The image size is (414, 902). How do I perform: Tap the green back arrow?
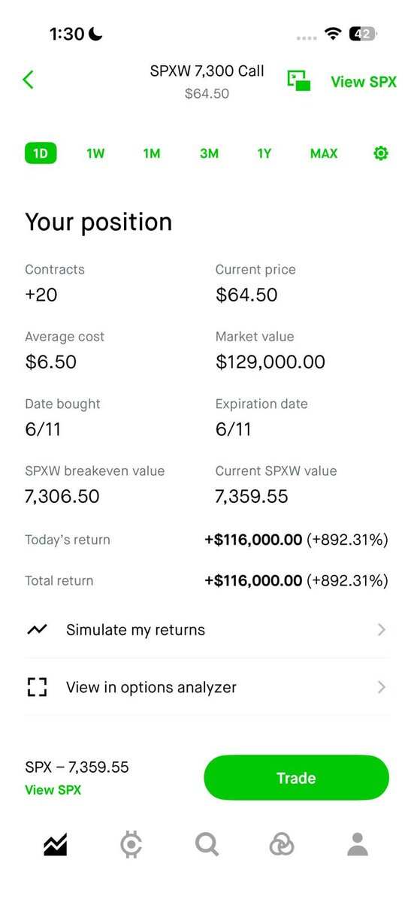tap(28, 79)
